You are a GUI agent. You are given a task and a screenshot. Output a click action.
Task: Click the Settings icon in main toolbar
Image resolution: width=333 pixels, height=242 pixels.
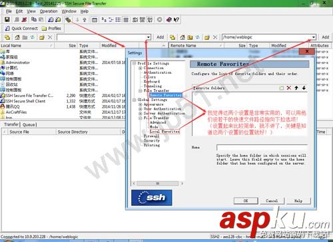coord(68,20)
